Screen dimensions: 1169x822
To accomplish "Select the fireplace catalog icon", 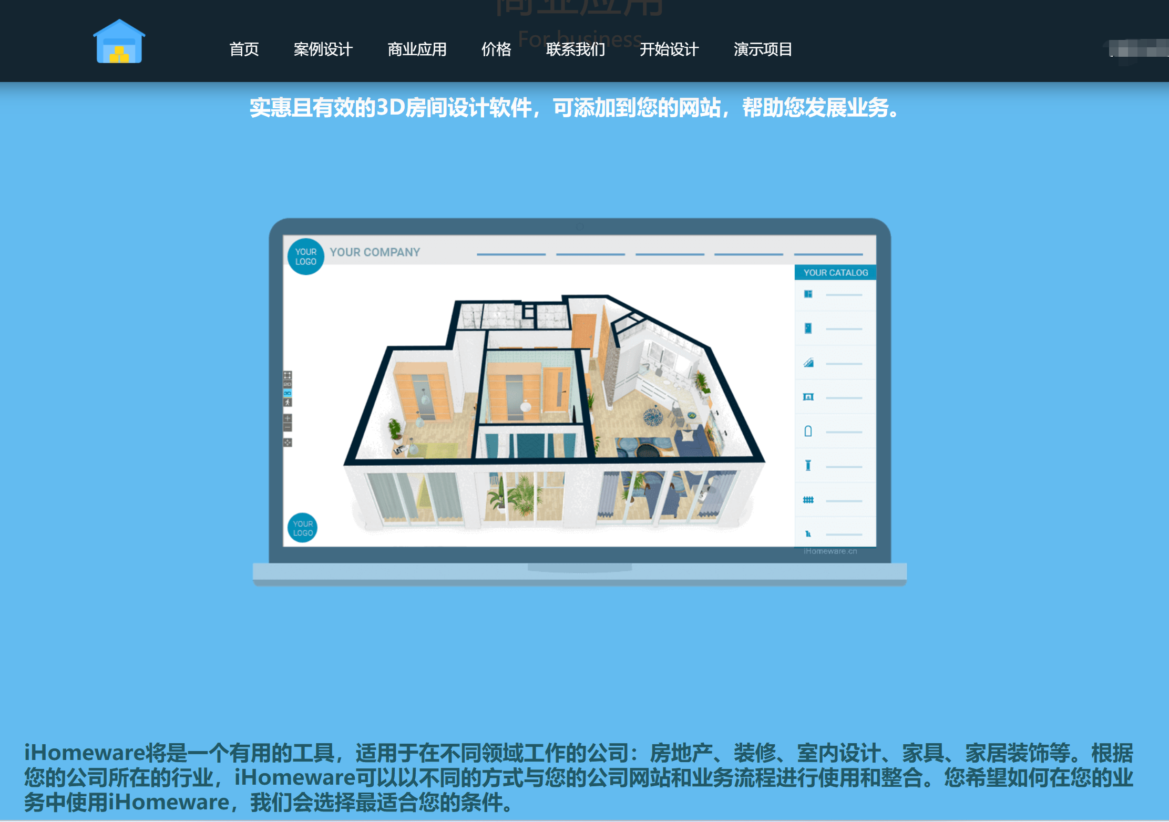I will (808, 397).
